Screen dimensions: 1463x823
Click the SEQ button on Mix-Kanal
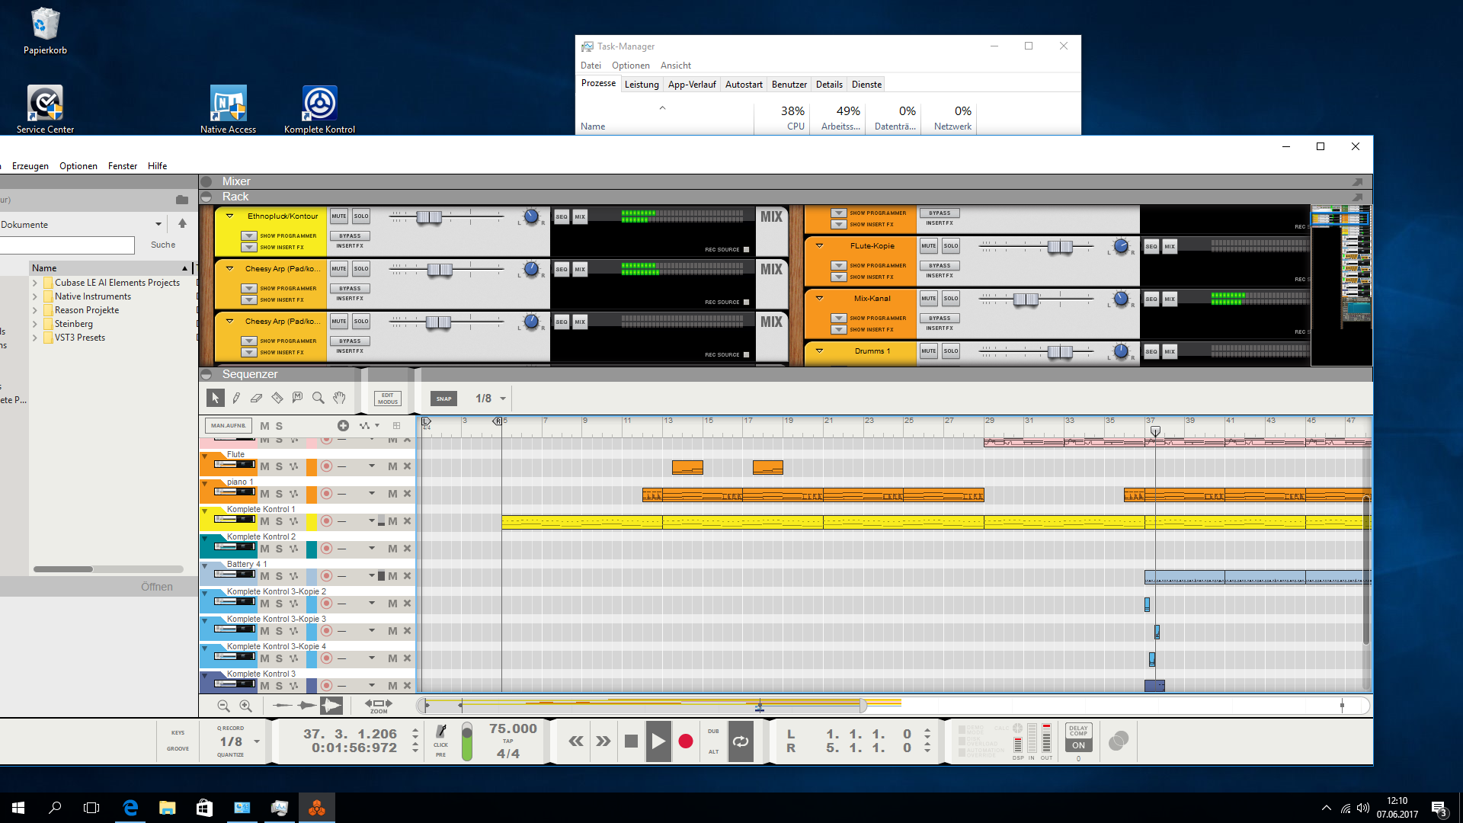pyautogui.click(x=1151, y=299)
